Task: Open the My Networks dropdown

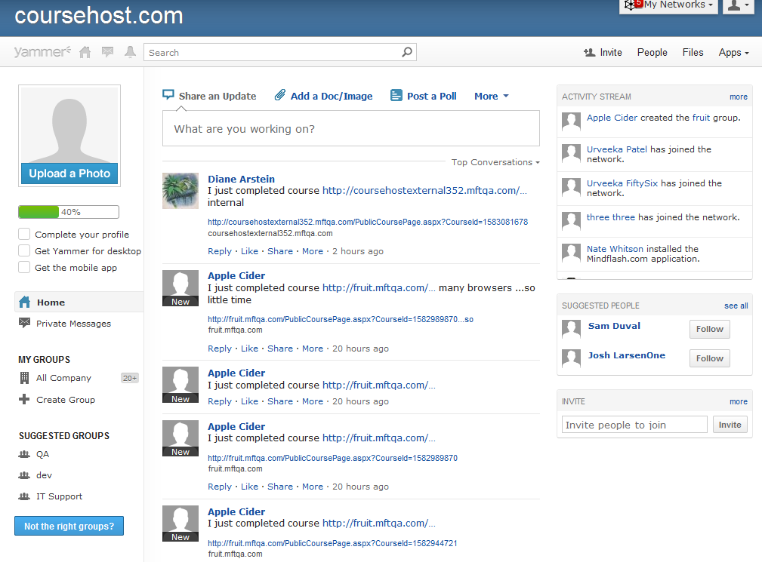Action: [668, 5]
